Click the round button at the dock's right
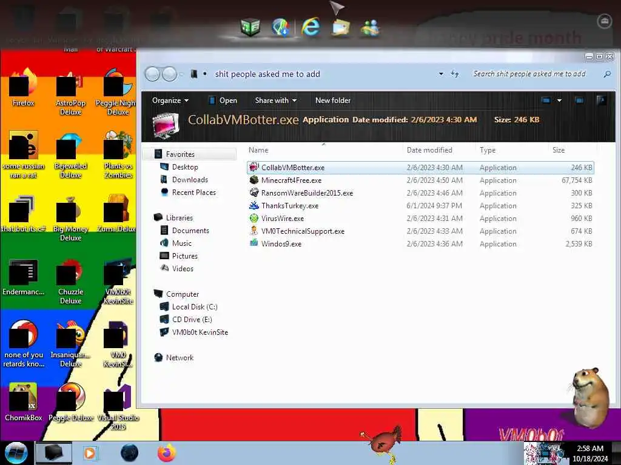Viewport: 621px width, 465px height. pyautogui.click(x=605, y=21)
